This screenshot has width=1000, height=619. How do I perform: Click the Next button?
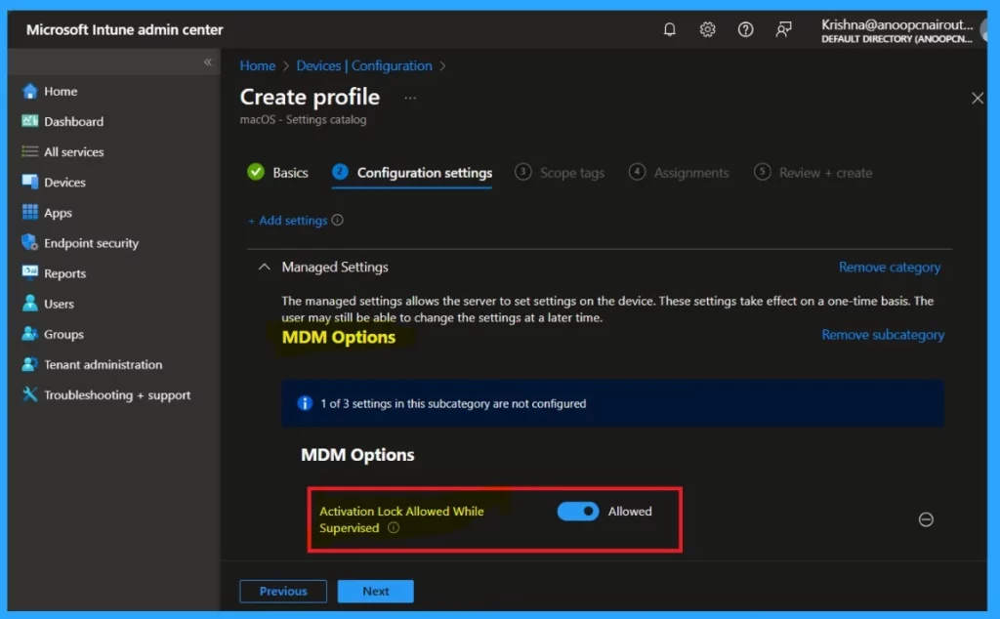pos(376,591)
